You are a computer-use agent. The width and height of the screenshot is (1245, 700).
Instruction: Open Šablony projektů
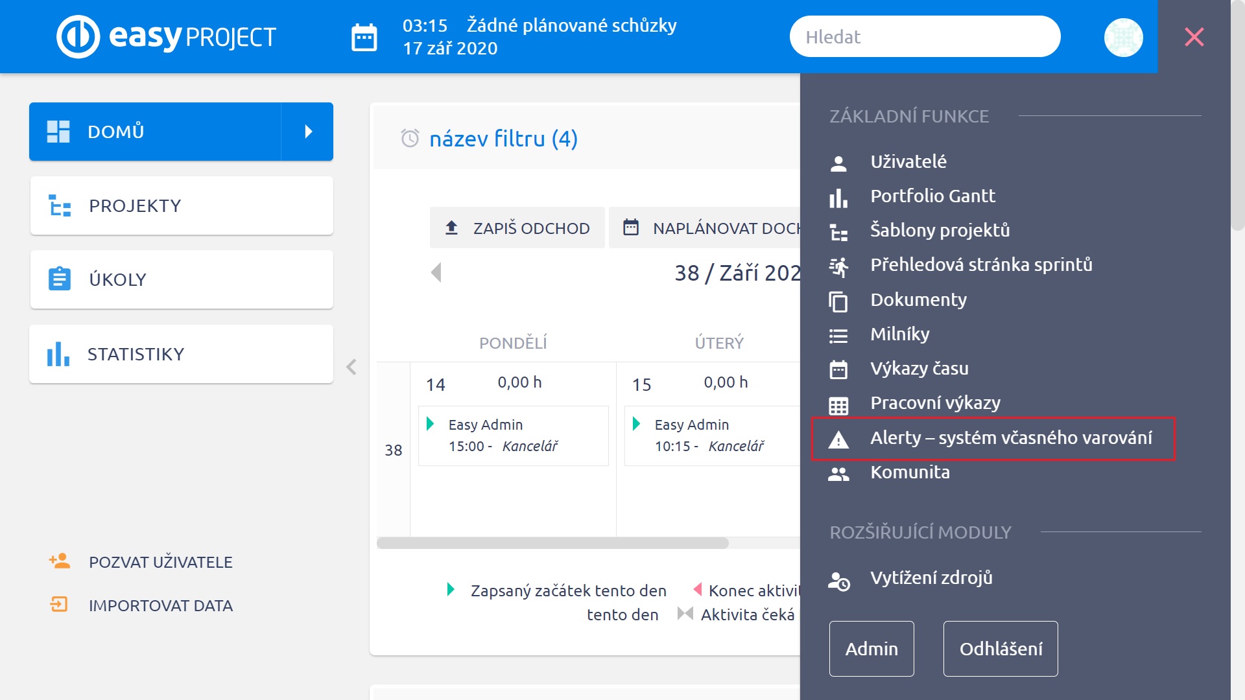(940, 230)
